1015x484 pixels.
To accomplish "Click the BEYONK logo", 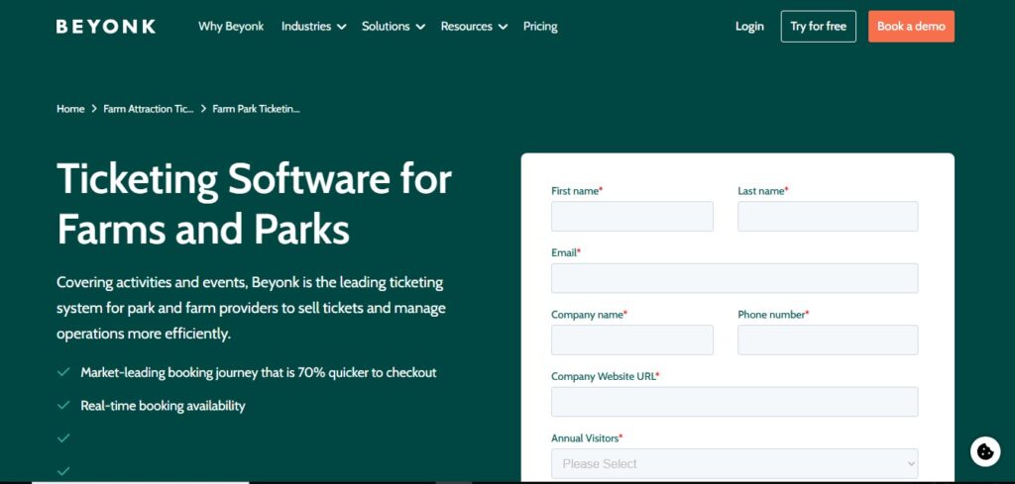I will click(x=105, y=27).
